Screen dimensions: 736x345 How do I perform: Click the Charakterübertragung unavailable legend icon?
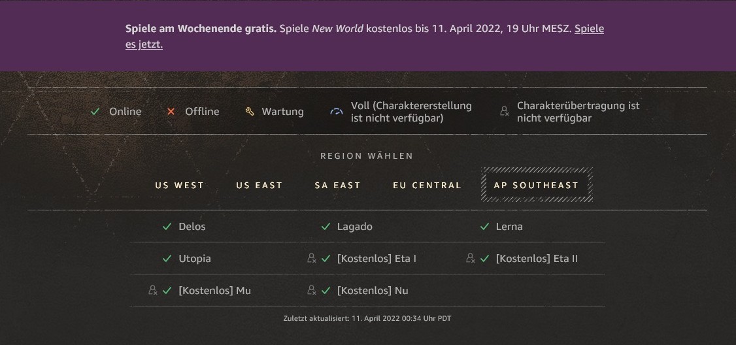pos(504,112)
